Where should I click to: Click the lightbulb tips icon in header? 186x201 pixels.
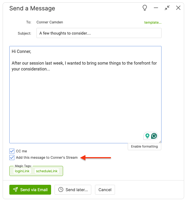click(x=145, y=8)
